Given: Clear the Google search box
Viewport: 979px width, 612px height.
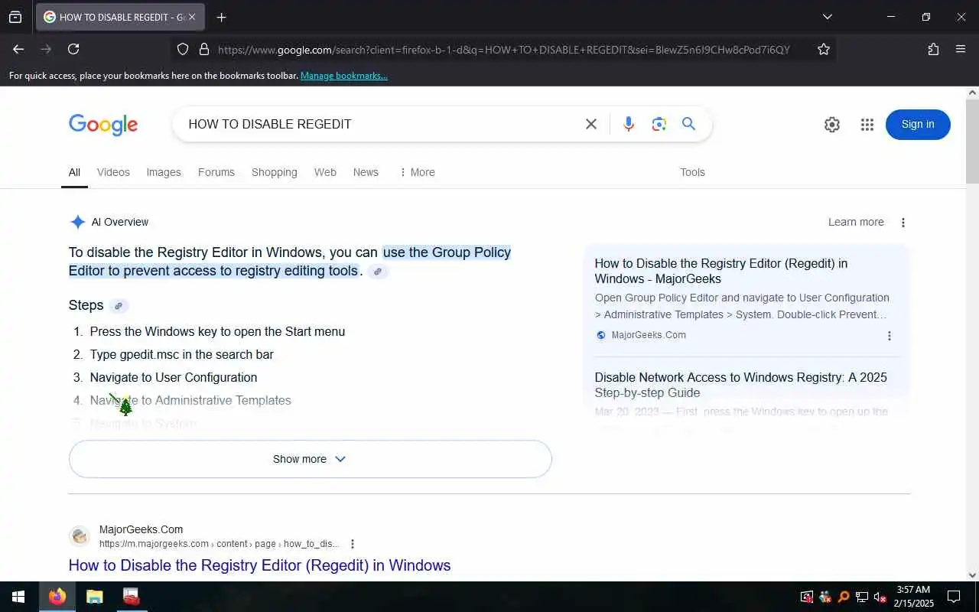Looking at the screenshot, I should pos(591,124).
